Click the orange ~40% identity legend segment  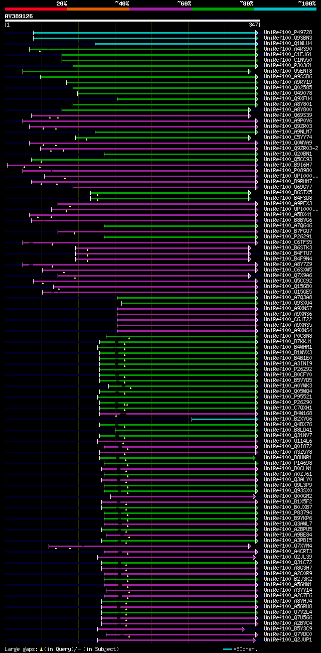tap(98, 9)
